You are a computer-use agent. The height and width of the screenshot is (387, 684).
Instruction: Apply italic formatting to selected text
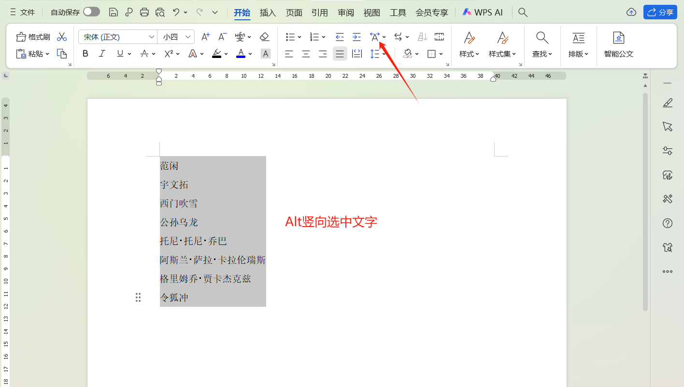102,54
